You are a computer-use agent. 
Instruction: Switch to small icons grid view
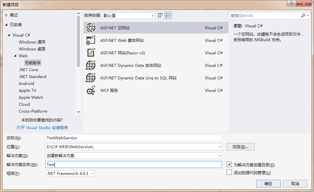pyautogui.click(x=160, y=15)
